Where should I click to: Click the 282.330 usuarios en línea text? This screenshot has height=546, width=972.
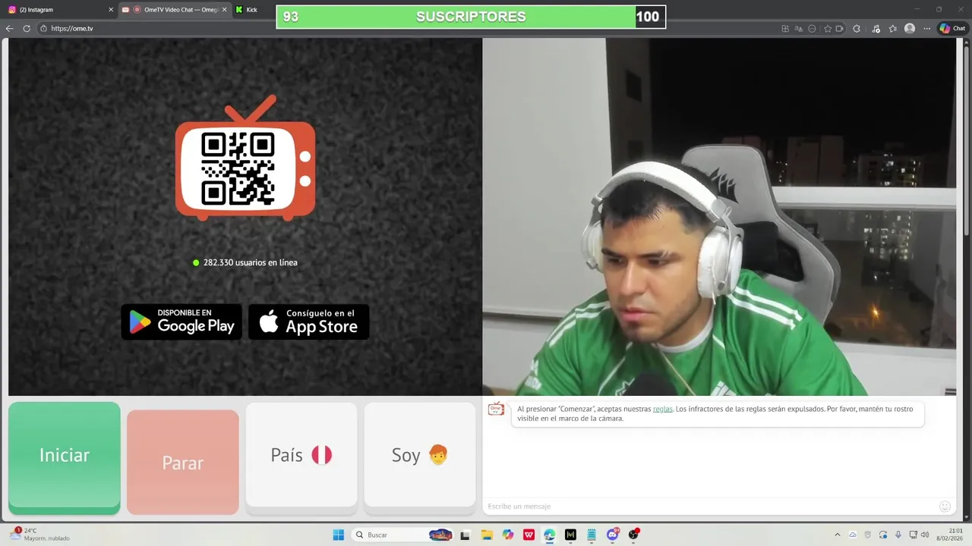point(251,262)
